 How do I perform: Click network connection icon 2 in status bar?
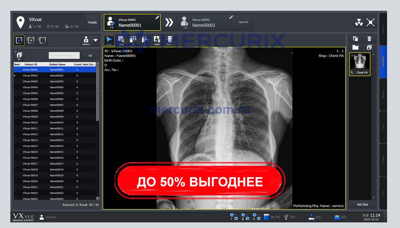coord(245,216)
